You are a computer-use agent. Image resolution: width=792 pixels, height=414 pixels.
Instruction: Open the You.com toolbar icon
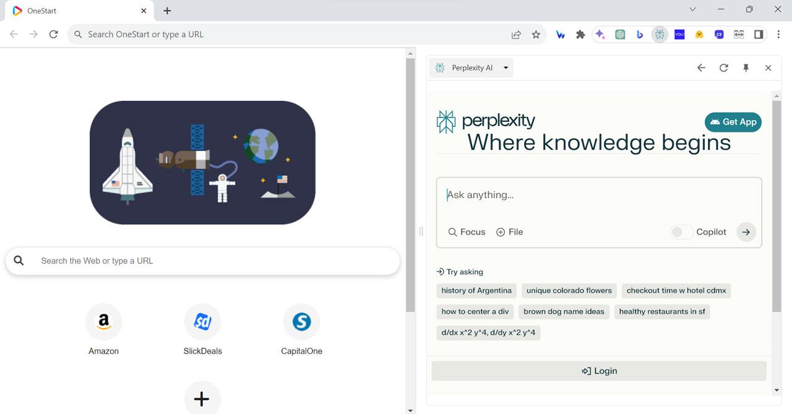679,35
